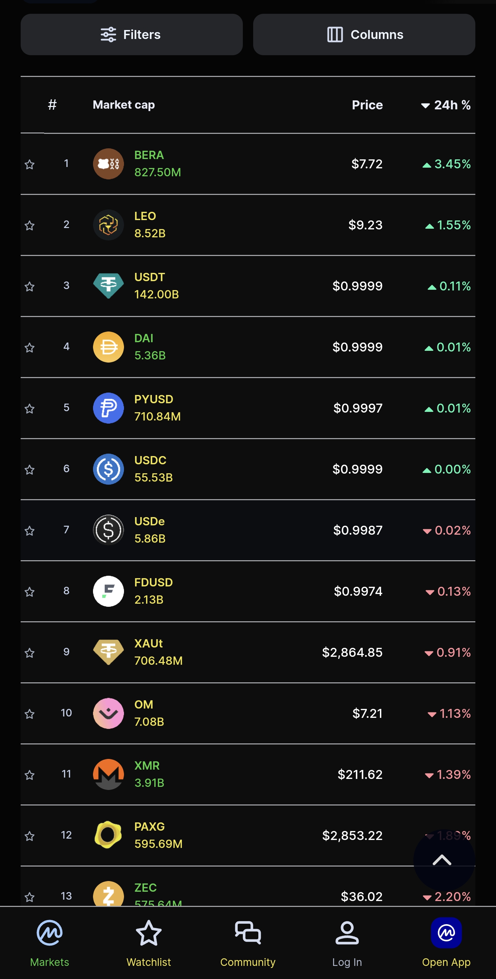Toggle watchlist star for USDT
496x979 pixels.
click(x=30, y=287)
